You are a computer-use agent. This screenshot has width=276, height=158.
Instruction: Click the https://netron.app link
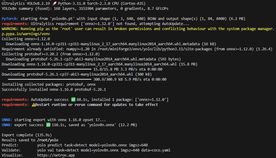[x=56, y=155]
